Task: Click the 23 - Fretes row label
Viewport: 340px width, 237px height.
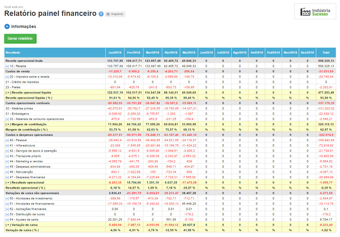Action: pos(13,87)
